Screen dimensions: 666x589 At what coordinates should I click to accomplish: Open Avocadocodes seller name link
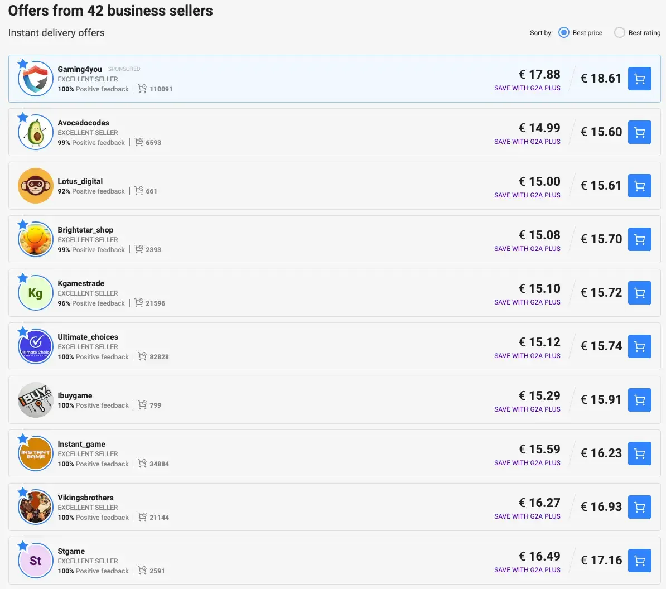[x=83, y=123]
